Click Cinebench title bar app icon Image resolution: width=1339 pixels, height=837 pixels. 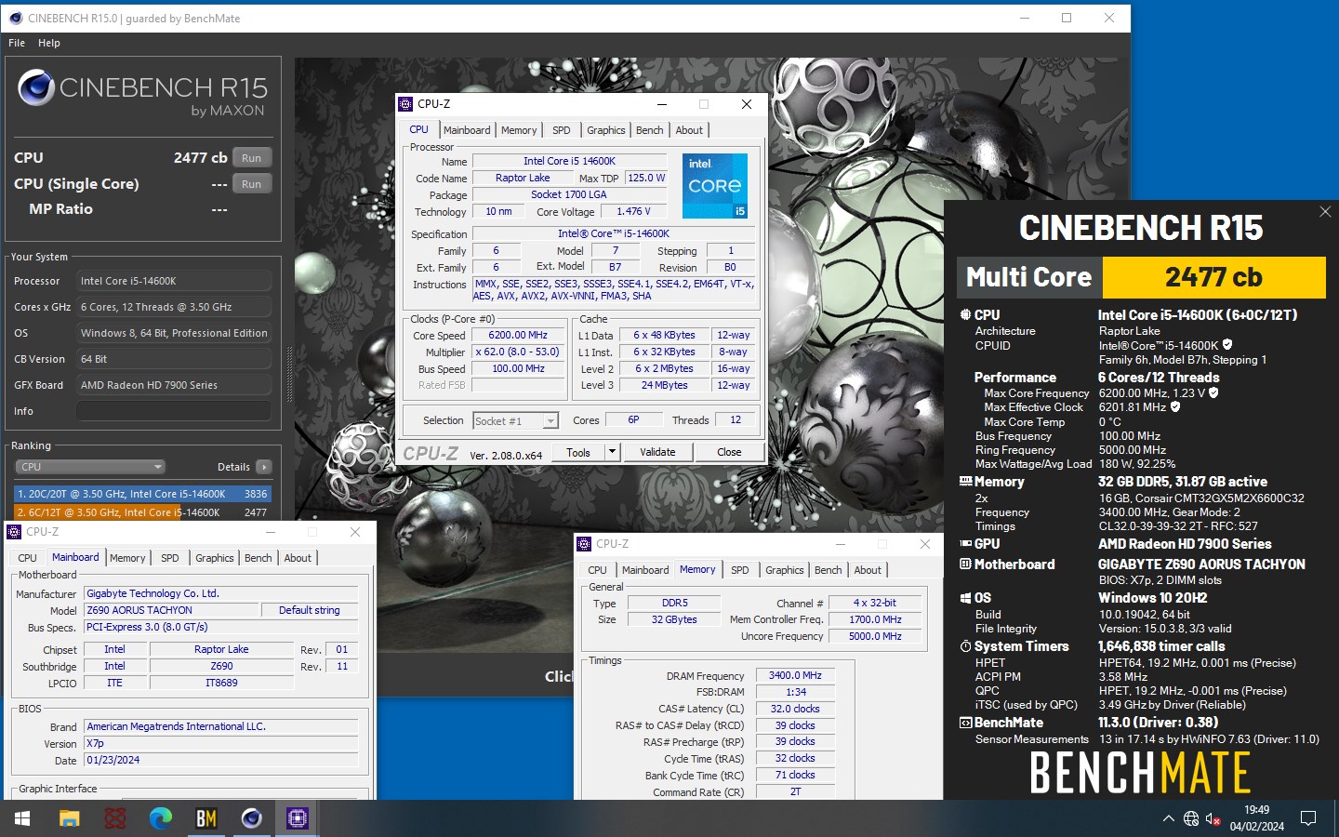pyautogui.click(x=14, y=18)
